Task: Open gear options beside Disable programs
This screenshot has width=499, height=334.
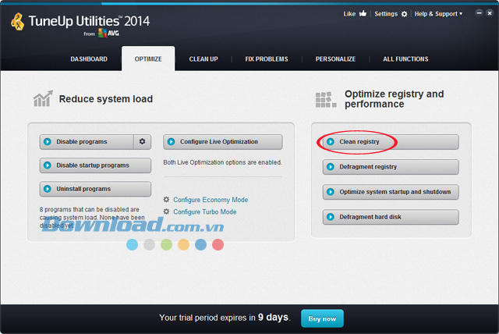Action: 142,141
